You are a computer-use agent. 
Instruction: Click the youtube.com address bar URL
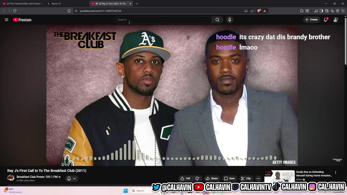tap(101, 11)
